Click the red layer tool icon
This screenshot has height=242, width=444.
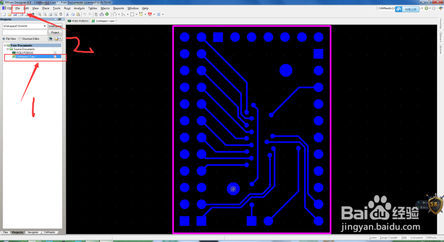point(150,14)
